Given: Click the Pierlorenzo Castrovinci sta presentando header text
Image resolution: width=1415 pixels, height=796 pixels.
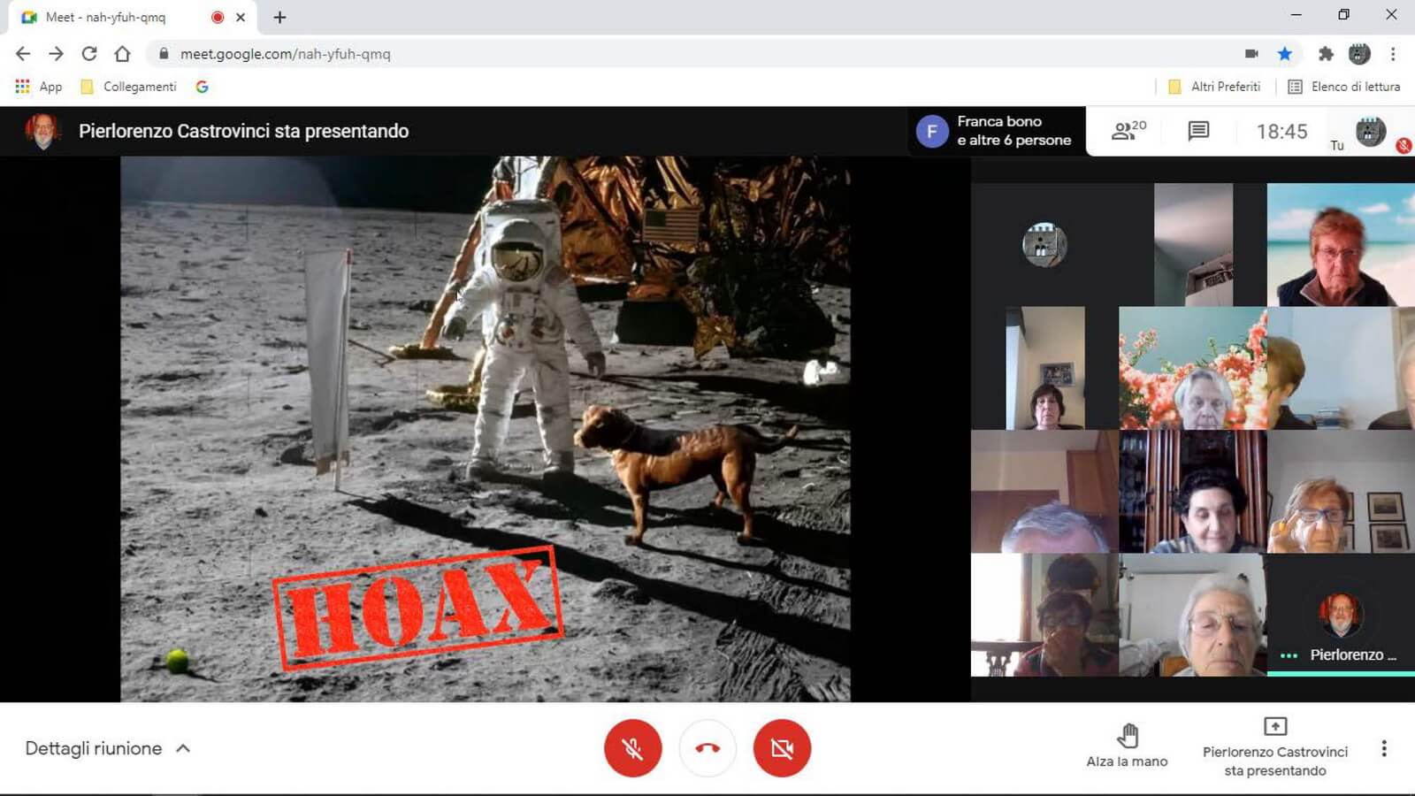Looking at the screenshot, I should point(243,131).
